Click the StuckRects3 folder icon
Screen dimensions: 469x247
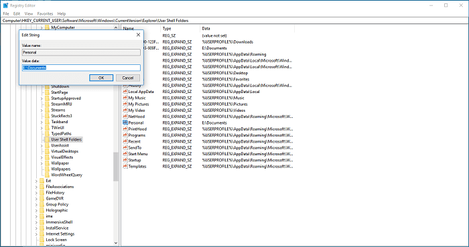47,116
